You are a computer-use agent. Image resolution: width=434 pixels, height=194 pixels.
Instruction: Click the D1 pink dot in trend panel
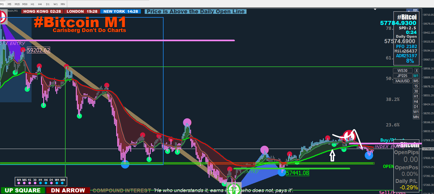point(51,183)
